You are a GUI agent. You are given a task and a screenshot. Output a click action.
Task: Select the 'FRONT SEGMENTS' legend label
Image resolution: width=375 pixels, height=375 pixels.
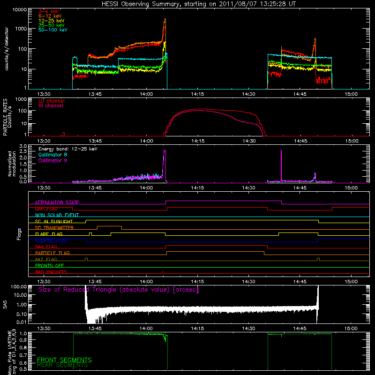[64, 360]
